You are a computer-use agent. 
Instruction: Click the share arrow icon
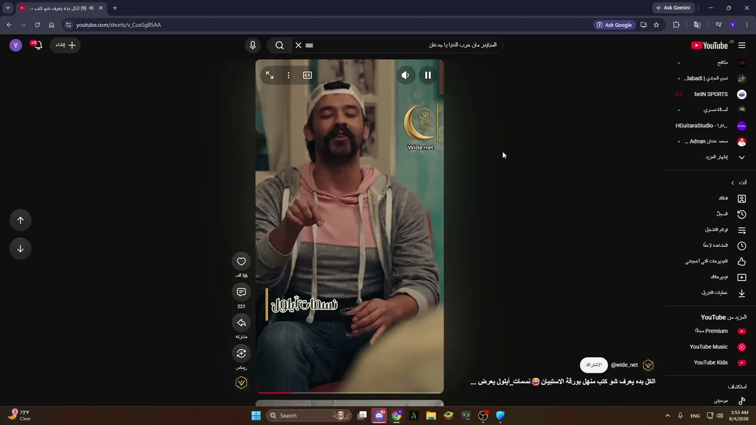(241, 323)
